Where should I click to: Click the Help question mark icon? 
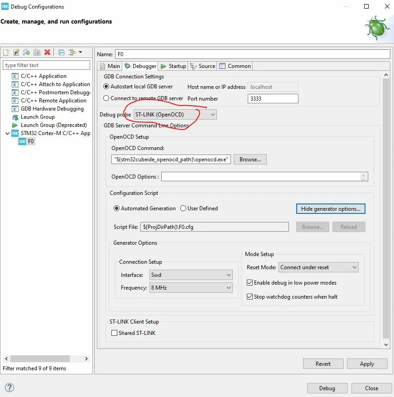pos(10,387)
